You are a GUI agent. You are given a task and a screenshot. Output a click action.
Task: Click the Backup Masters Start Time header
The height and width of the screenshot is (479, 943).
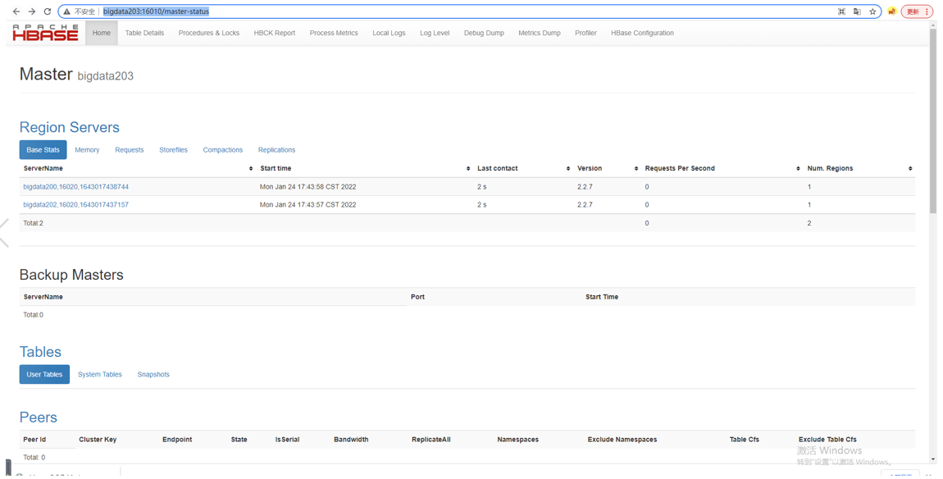coord(601,297)
